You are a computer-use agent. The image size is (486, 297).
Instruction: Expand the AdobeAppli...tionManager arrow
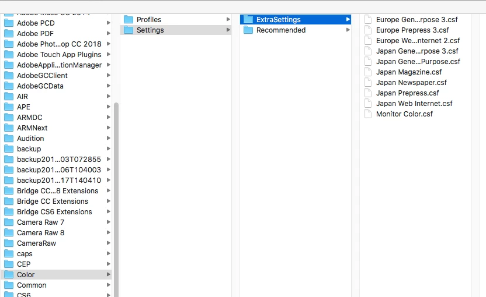click(x=109, y=65)
